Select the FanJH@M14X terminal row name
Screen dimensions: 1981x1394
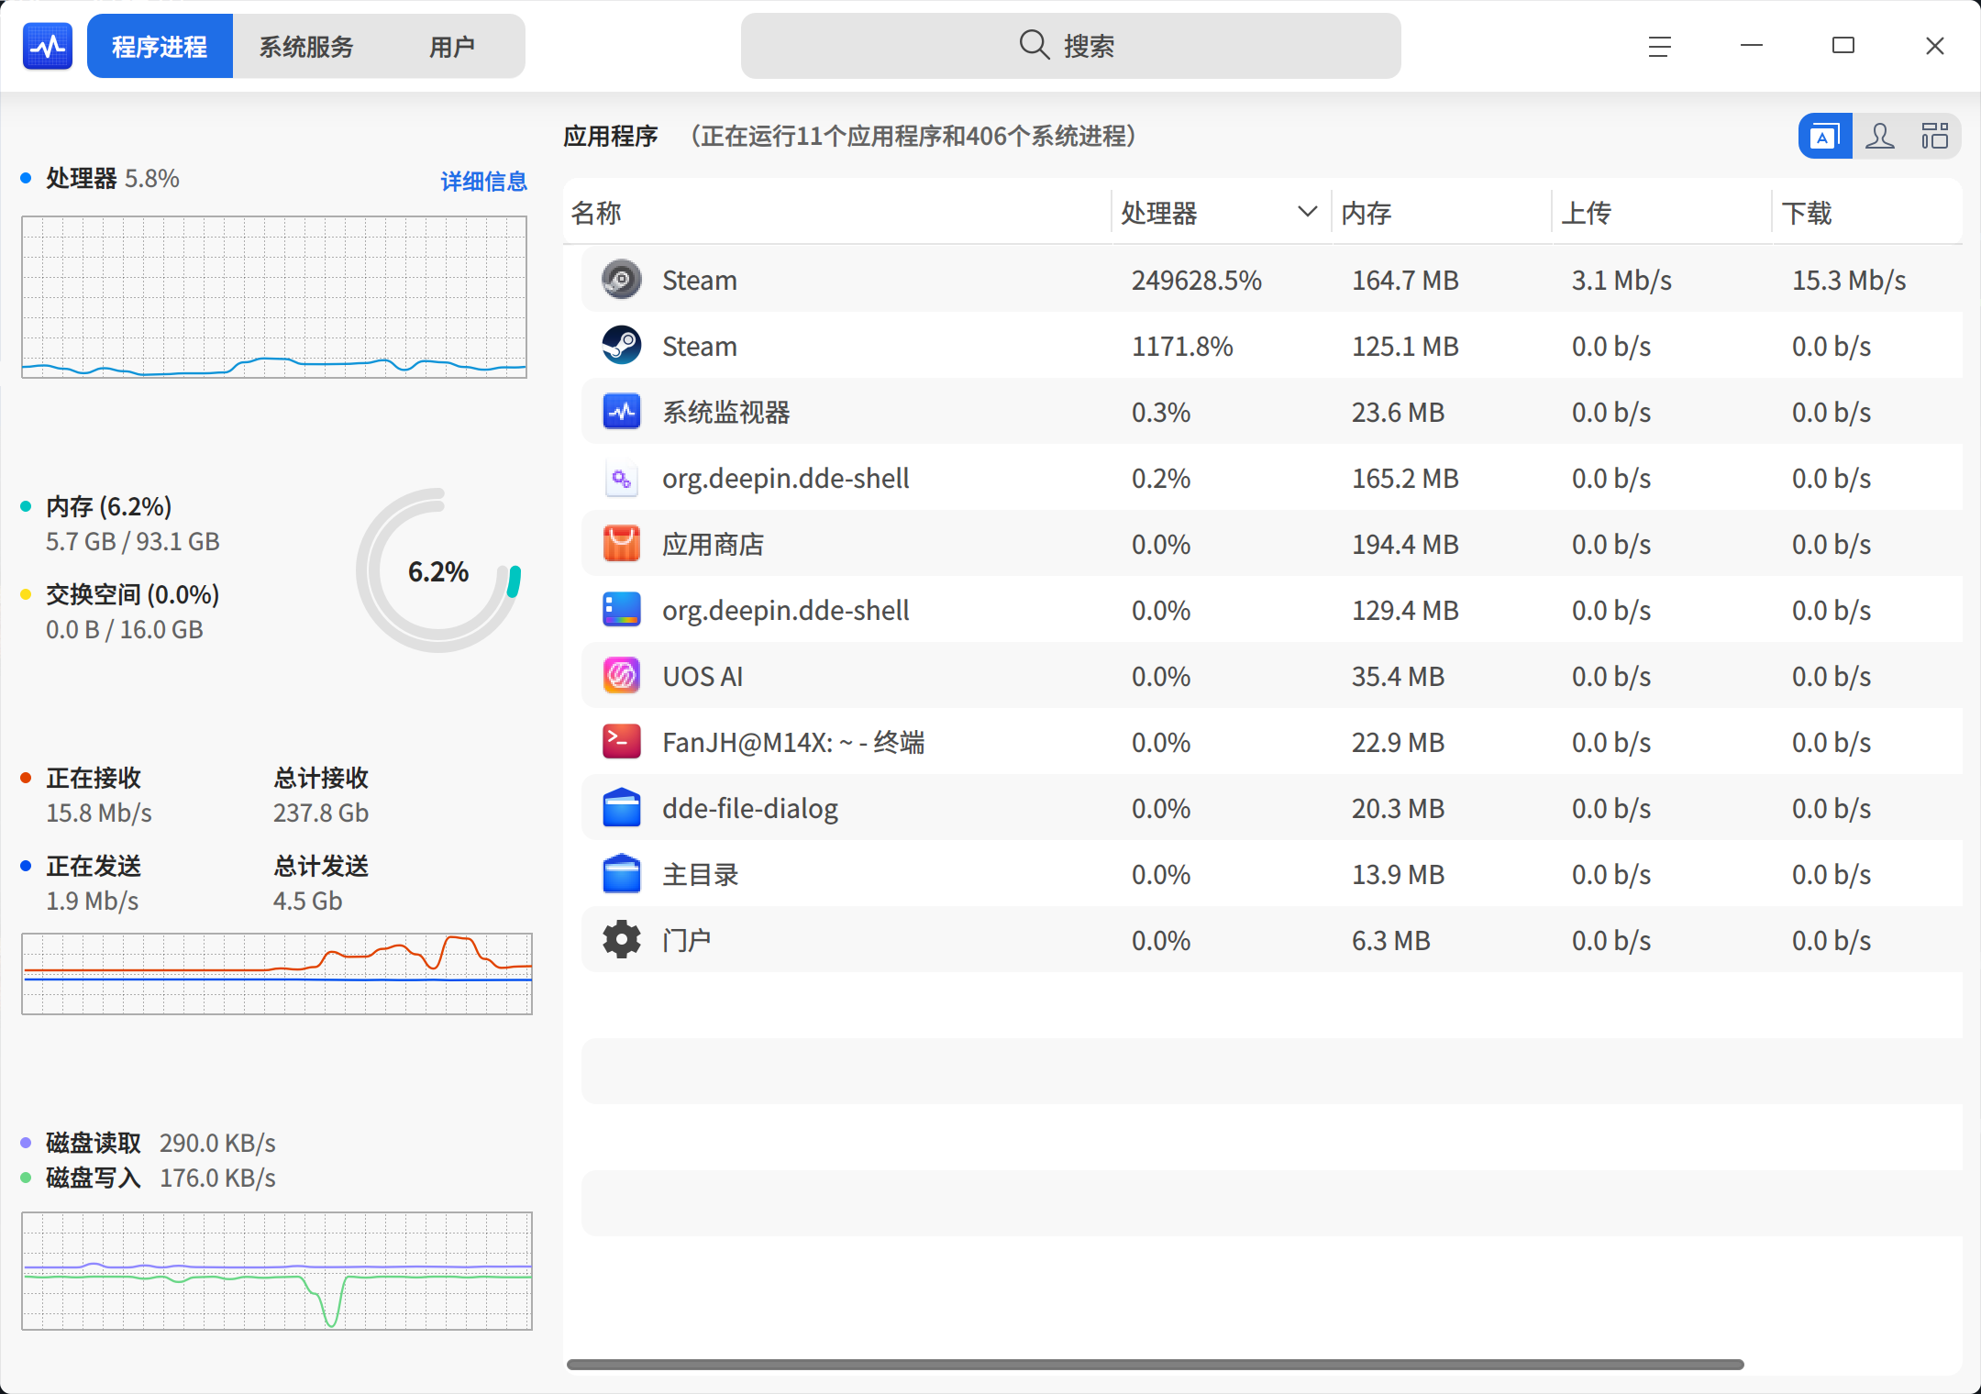(x=793, y=742)
